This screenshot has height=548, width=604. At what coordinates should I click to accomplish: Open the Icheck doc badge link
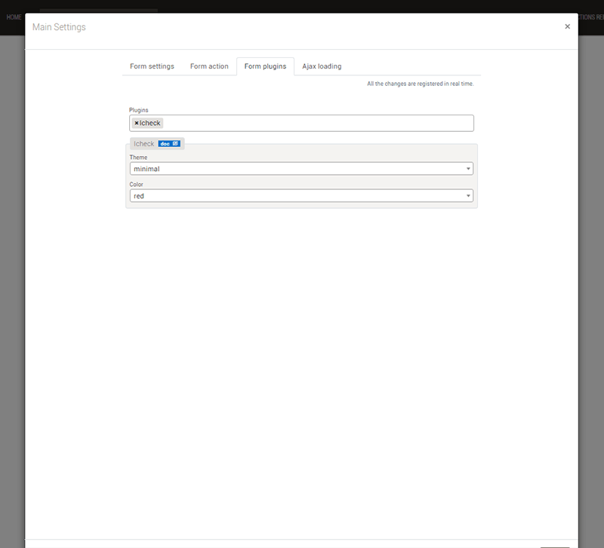tap(169, 143)
